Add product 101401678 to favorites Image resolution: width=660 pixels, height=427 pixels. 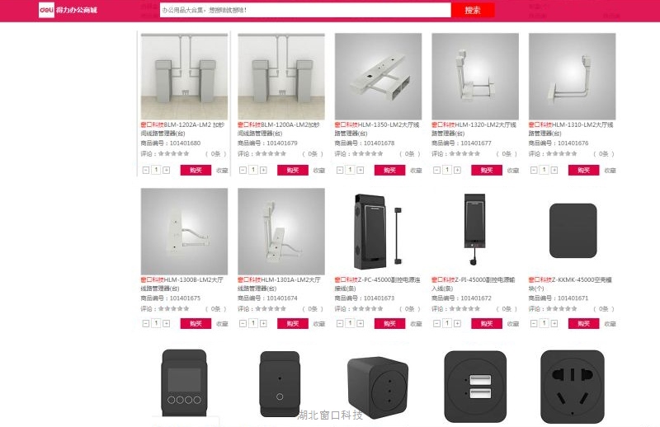[416, 171]
